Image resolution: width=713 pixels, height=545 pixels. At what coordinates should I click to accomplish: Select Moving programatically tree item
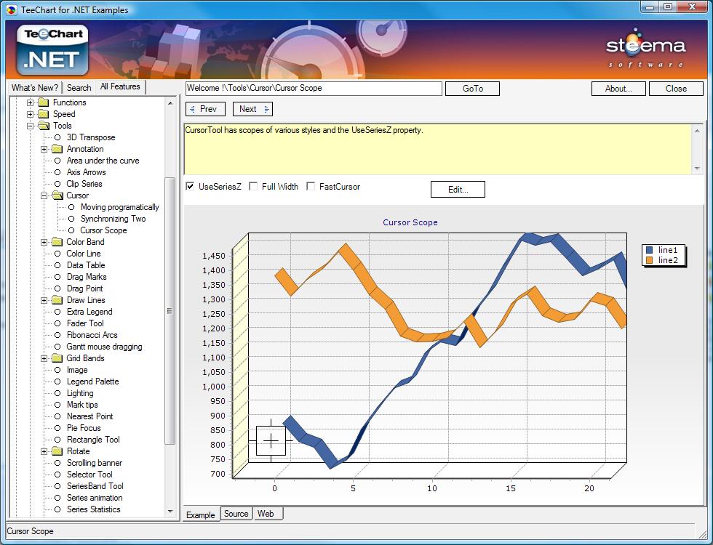tap(119, 207)
